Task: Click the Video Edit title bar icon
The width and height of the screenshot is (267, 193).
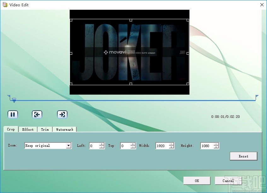Action: click(4, 5)
